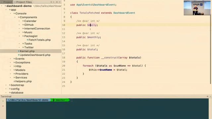Screen dimensions: 212x119
Task: Switch to the Project tab
Action: pyautogui.click(x=7, y=2)
